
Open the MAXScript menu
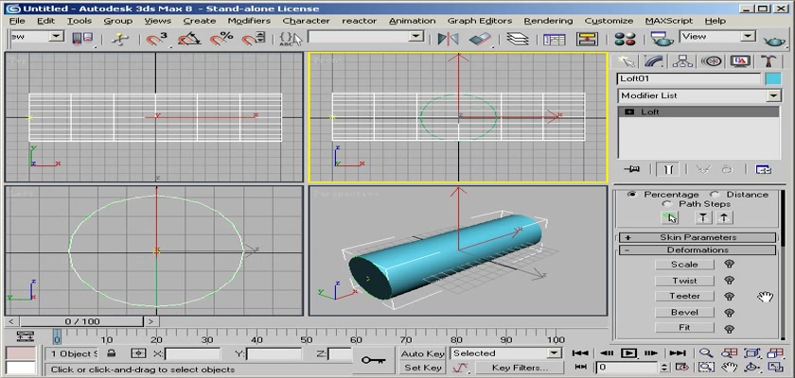669,21
